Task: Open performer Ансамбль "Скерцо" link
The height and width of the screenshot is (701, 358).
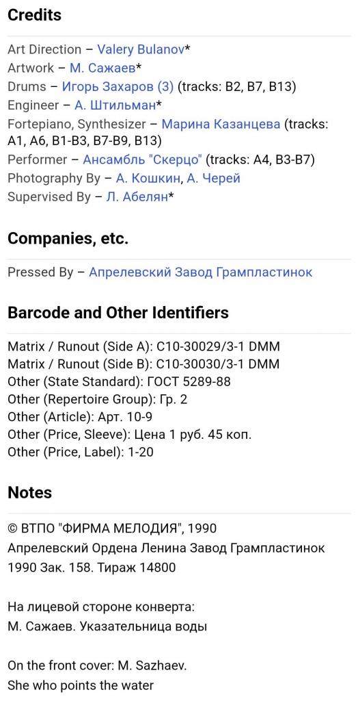Action: point(142,160)
